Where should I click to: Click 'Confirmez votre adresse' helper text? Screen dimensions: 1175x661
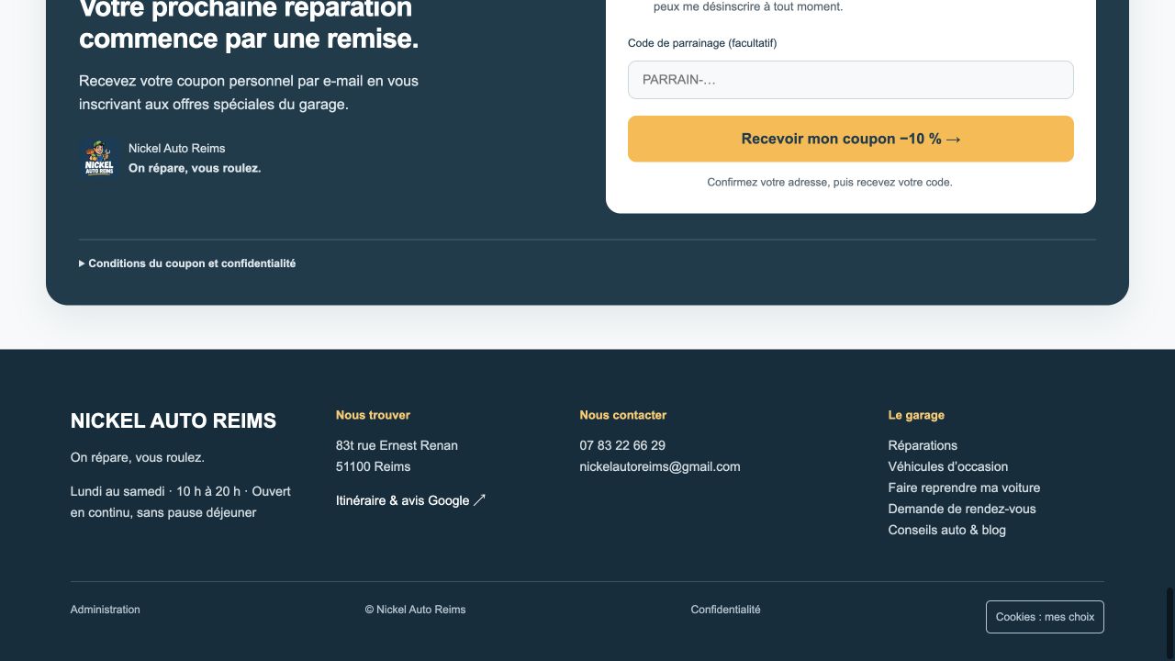pos(830,182)
